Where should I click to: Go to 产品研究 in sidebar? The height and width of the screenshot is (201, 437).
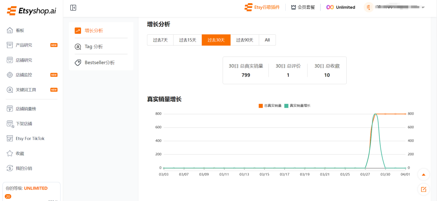click(x=24, y=45)
